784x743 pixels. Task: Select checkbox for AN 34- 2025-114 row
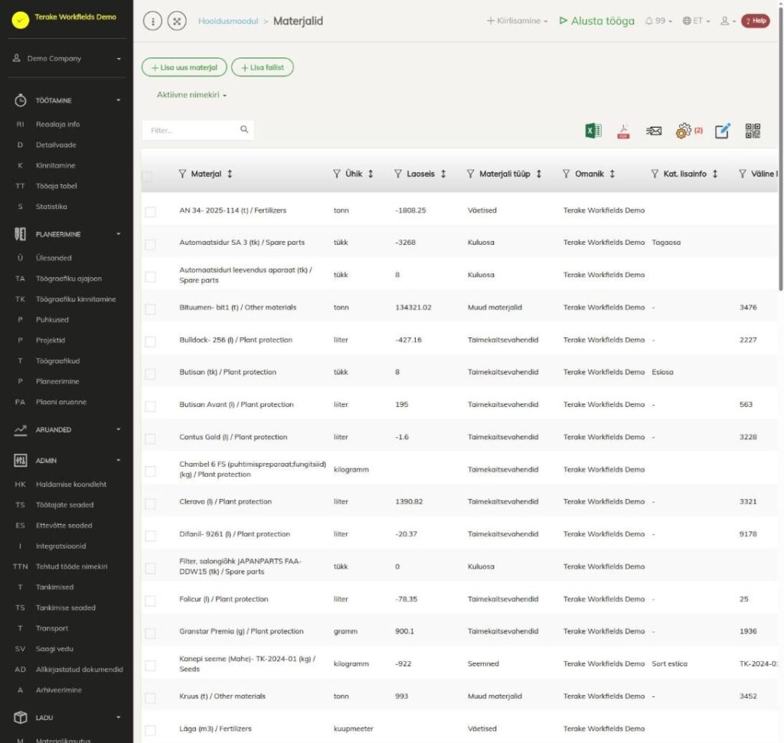[x=150, y=212]
